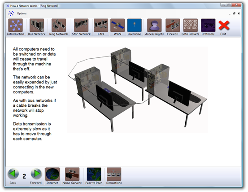Click paragraph starting 'Data transmission is'
Image resolution: width=248 pixels, height=192 pixels.
32,131
